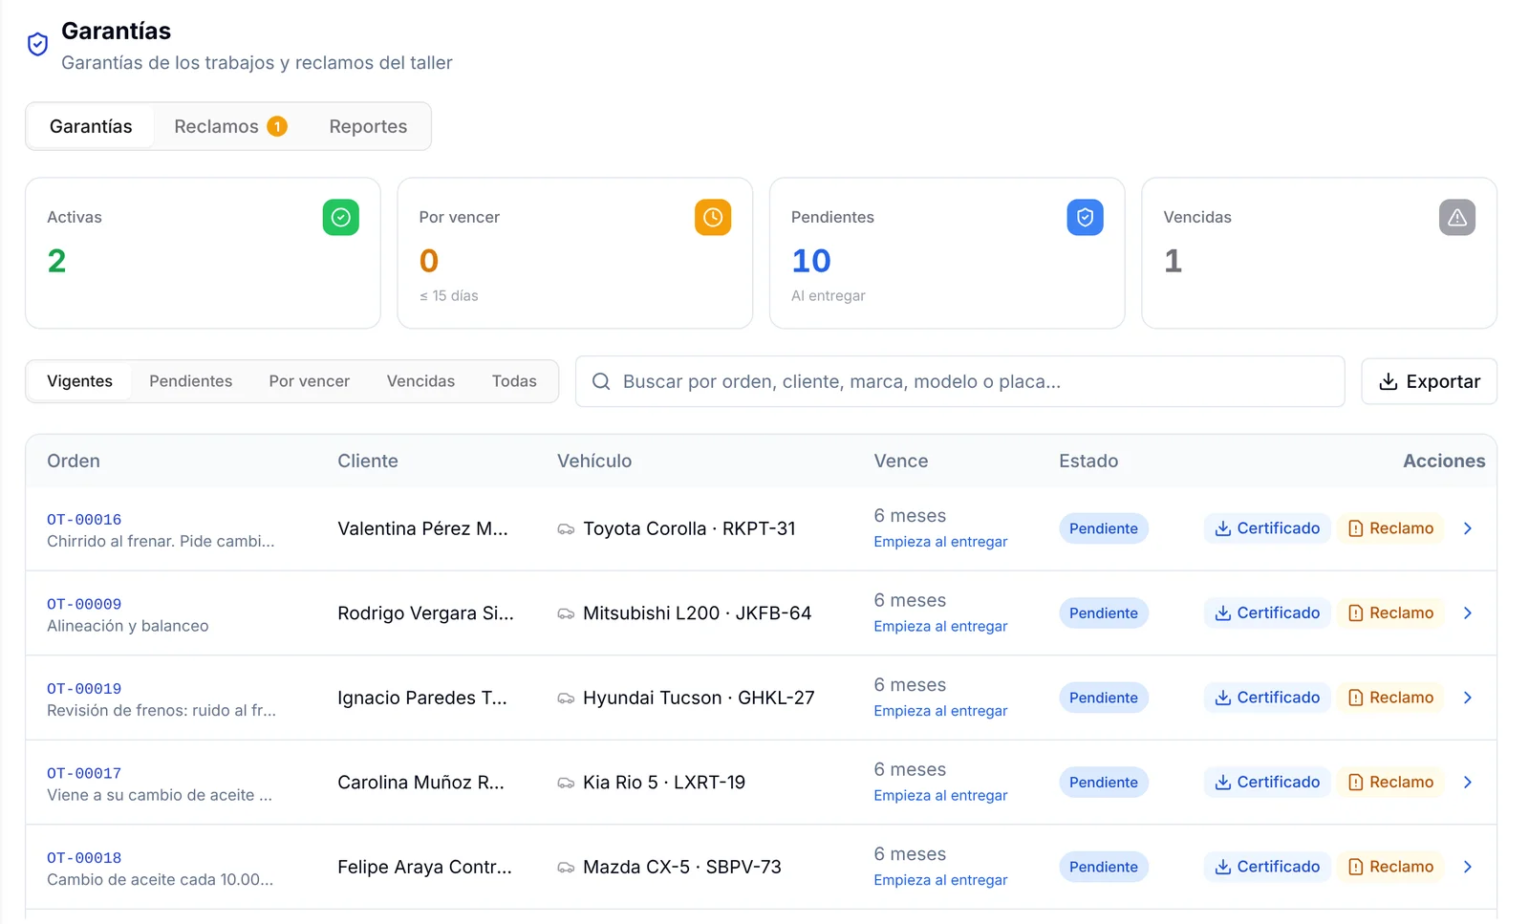
Task: Show Todas warranties
Action: pos(514,381)
